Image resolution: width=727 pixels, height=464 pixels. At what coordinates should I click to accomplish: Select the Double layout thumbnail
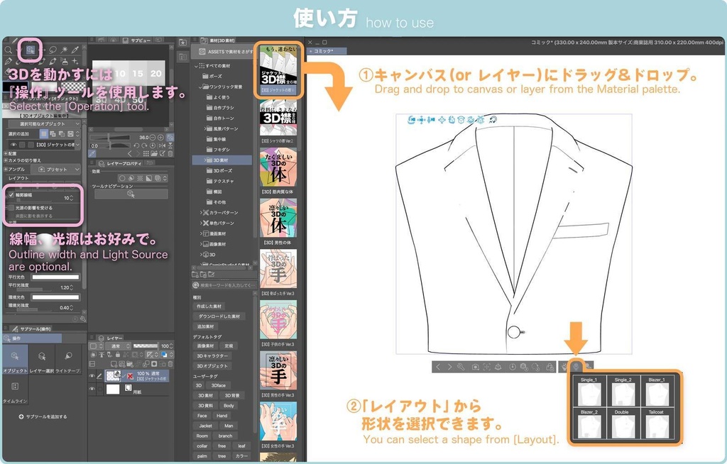tap(622, 424)
